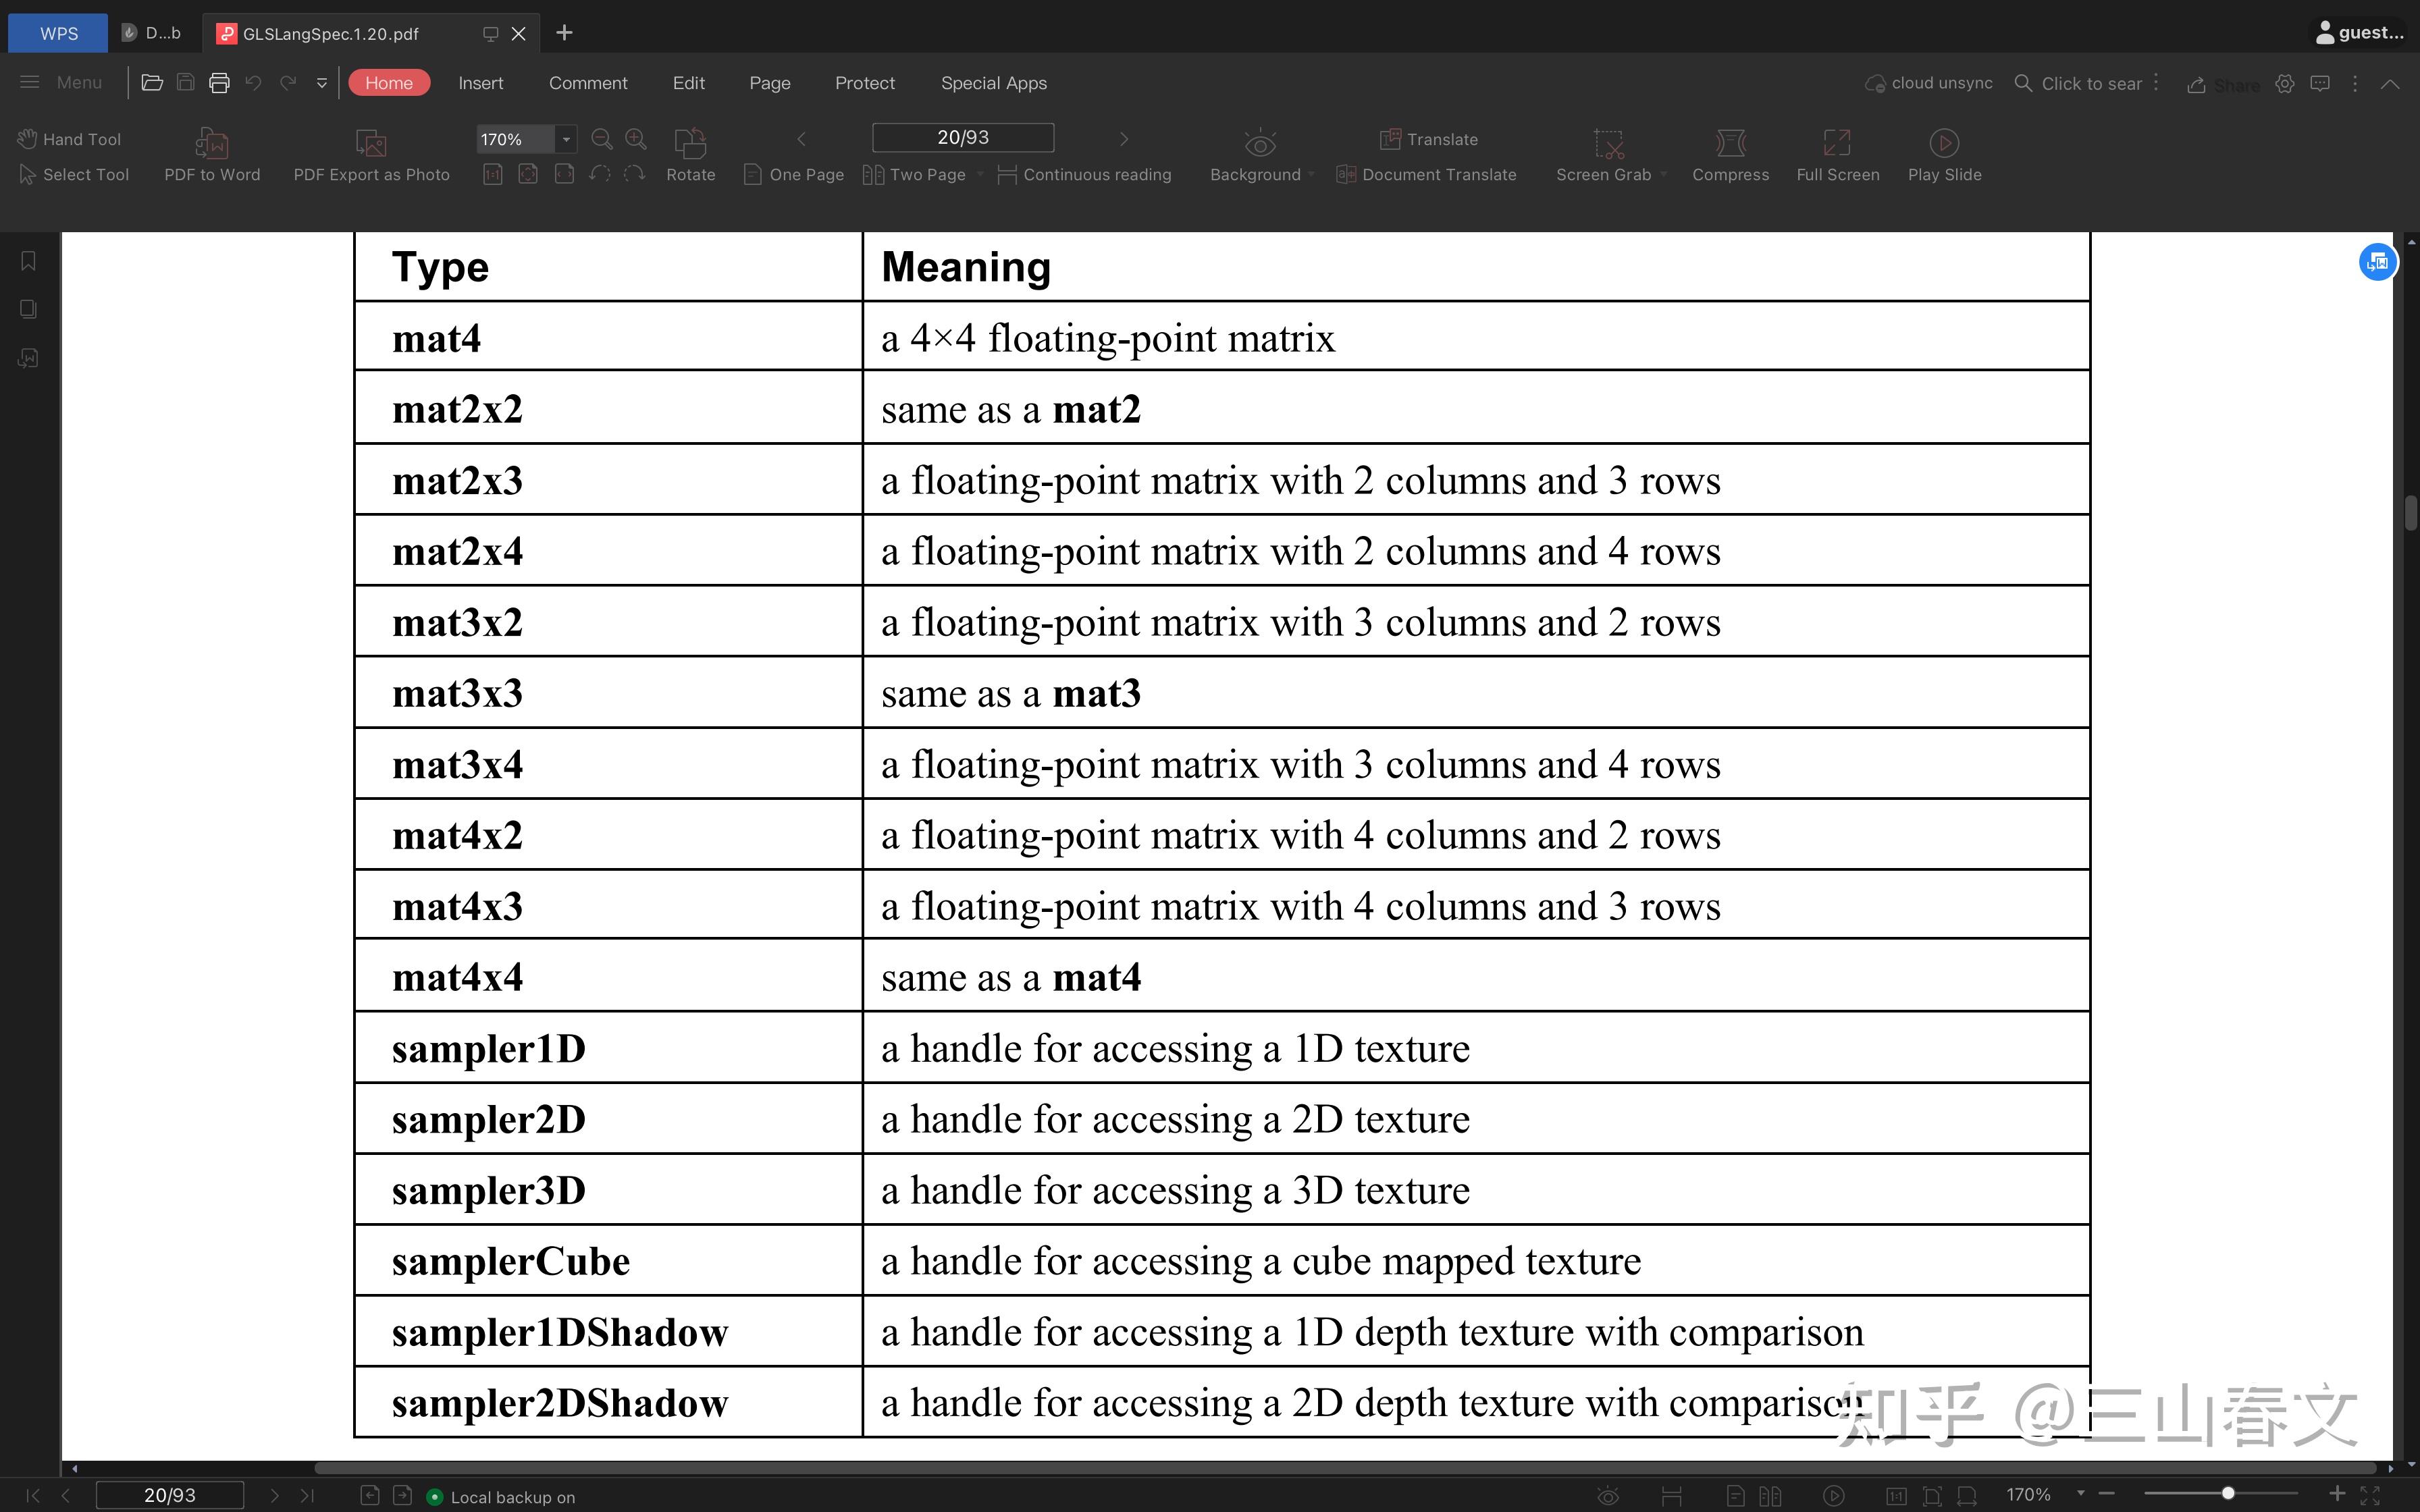Viewport: 2420px width, 1512px height.
Task: Switch to the Page tab
Action: [x=769, y=83]
